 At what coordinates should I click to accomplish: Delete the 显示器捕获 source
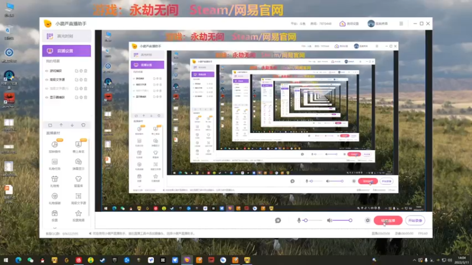pyautogui.click(x=86, y=97)
